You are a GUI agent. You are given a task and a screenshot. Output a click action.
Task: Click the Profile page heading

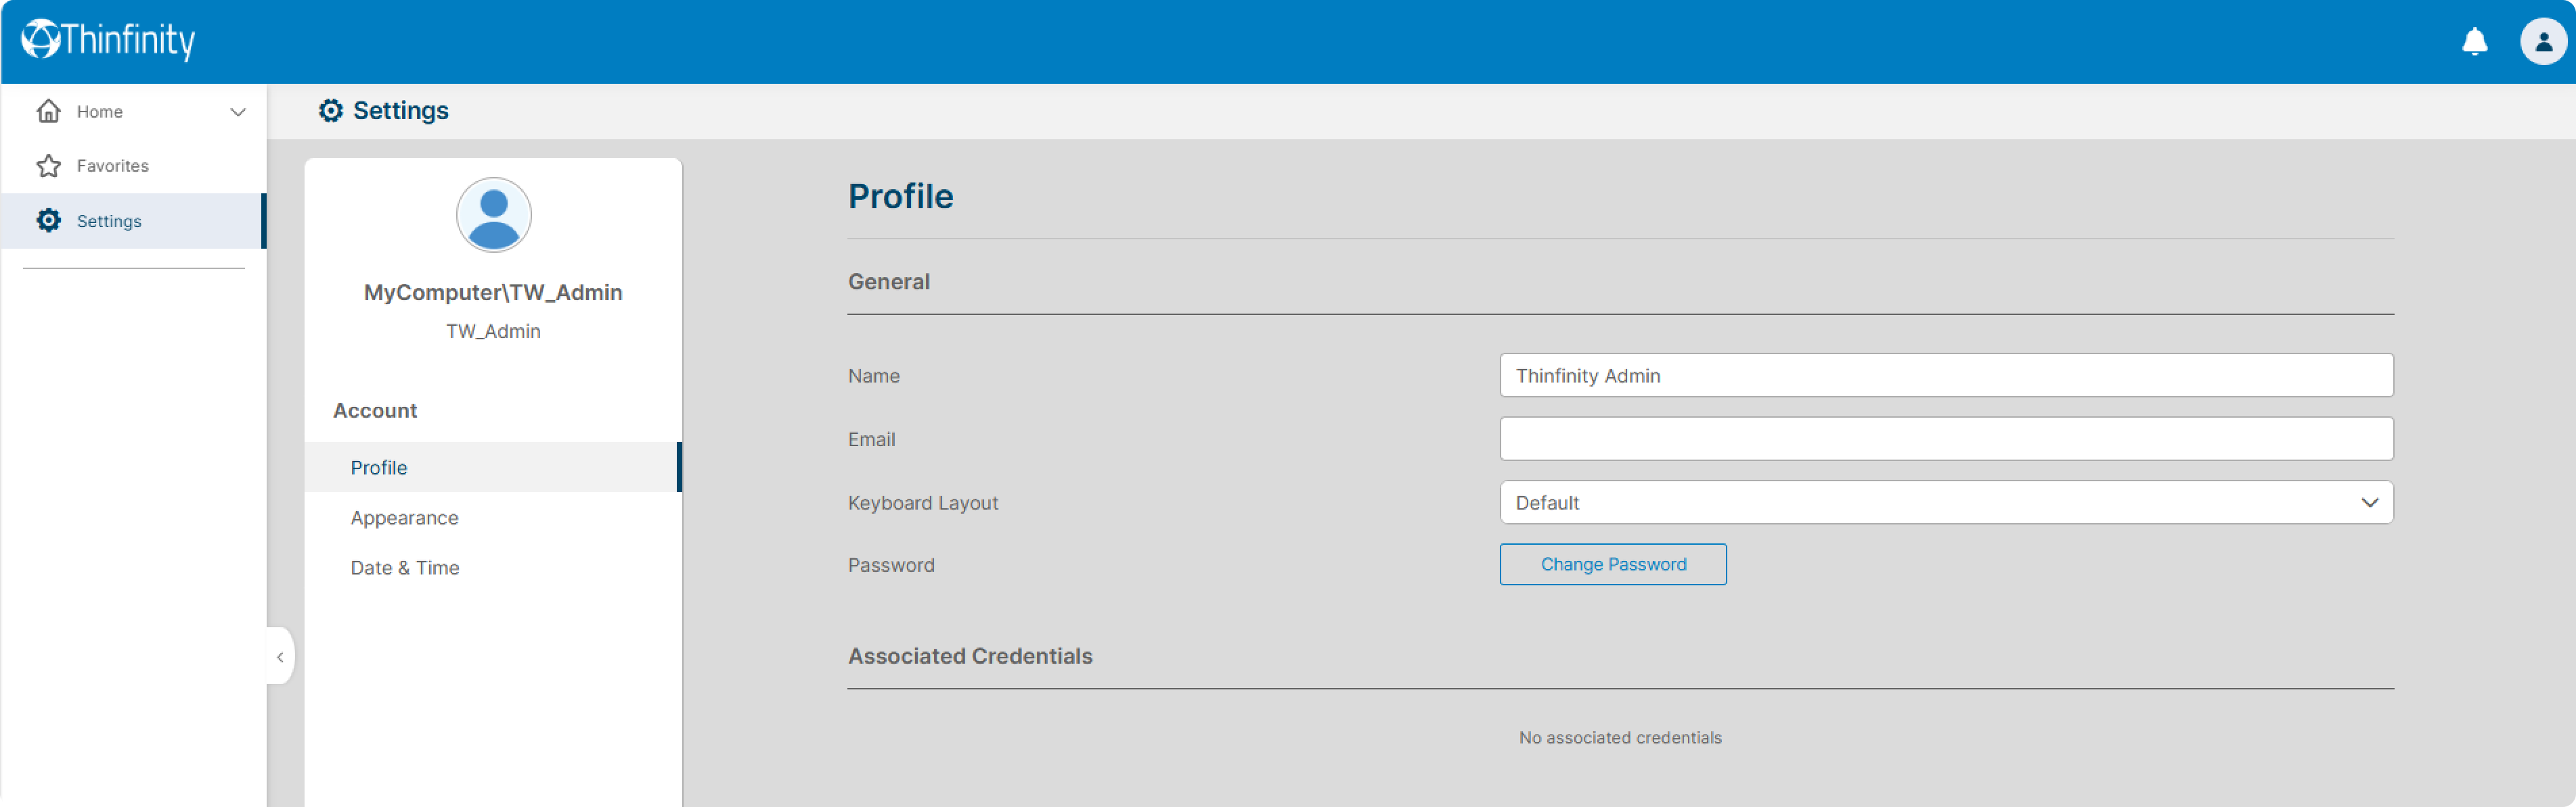tap(900, 196)
